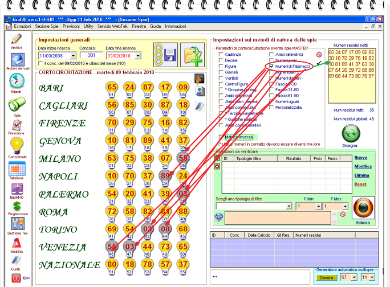
Task: Open the Sezione Spie menu
Action: click(47, 26)
